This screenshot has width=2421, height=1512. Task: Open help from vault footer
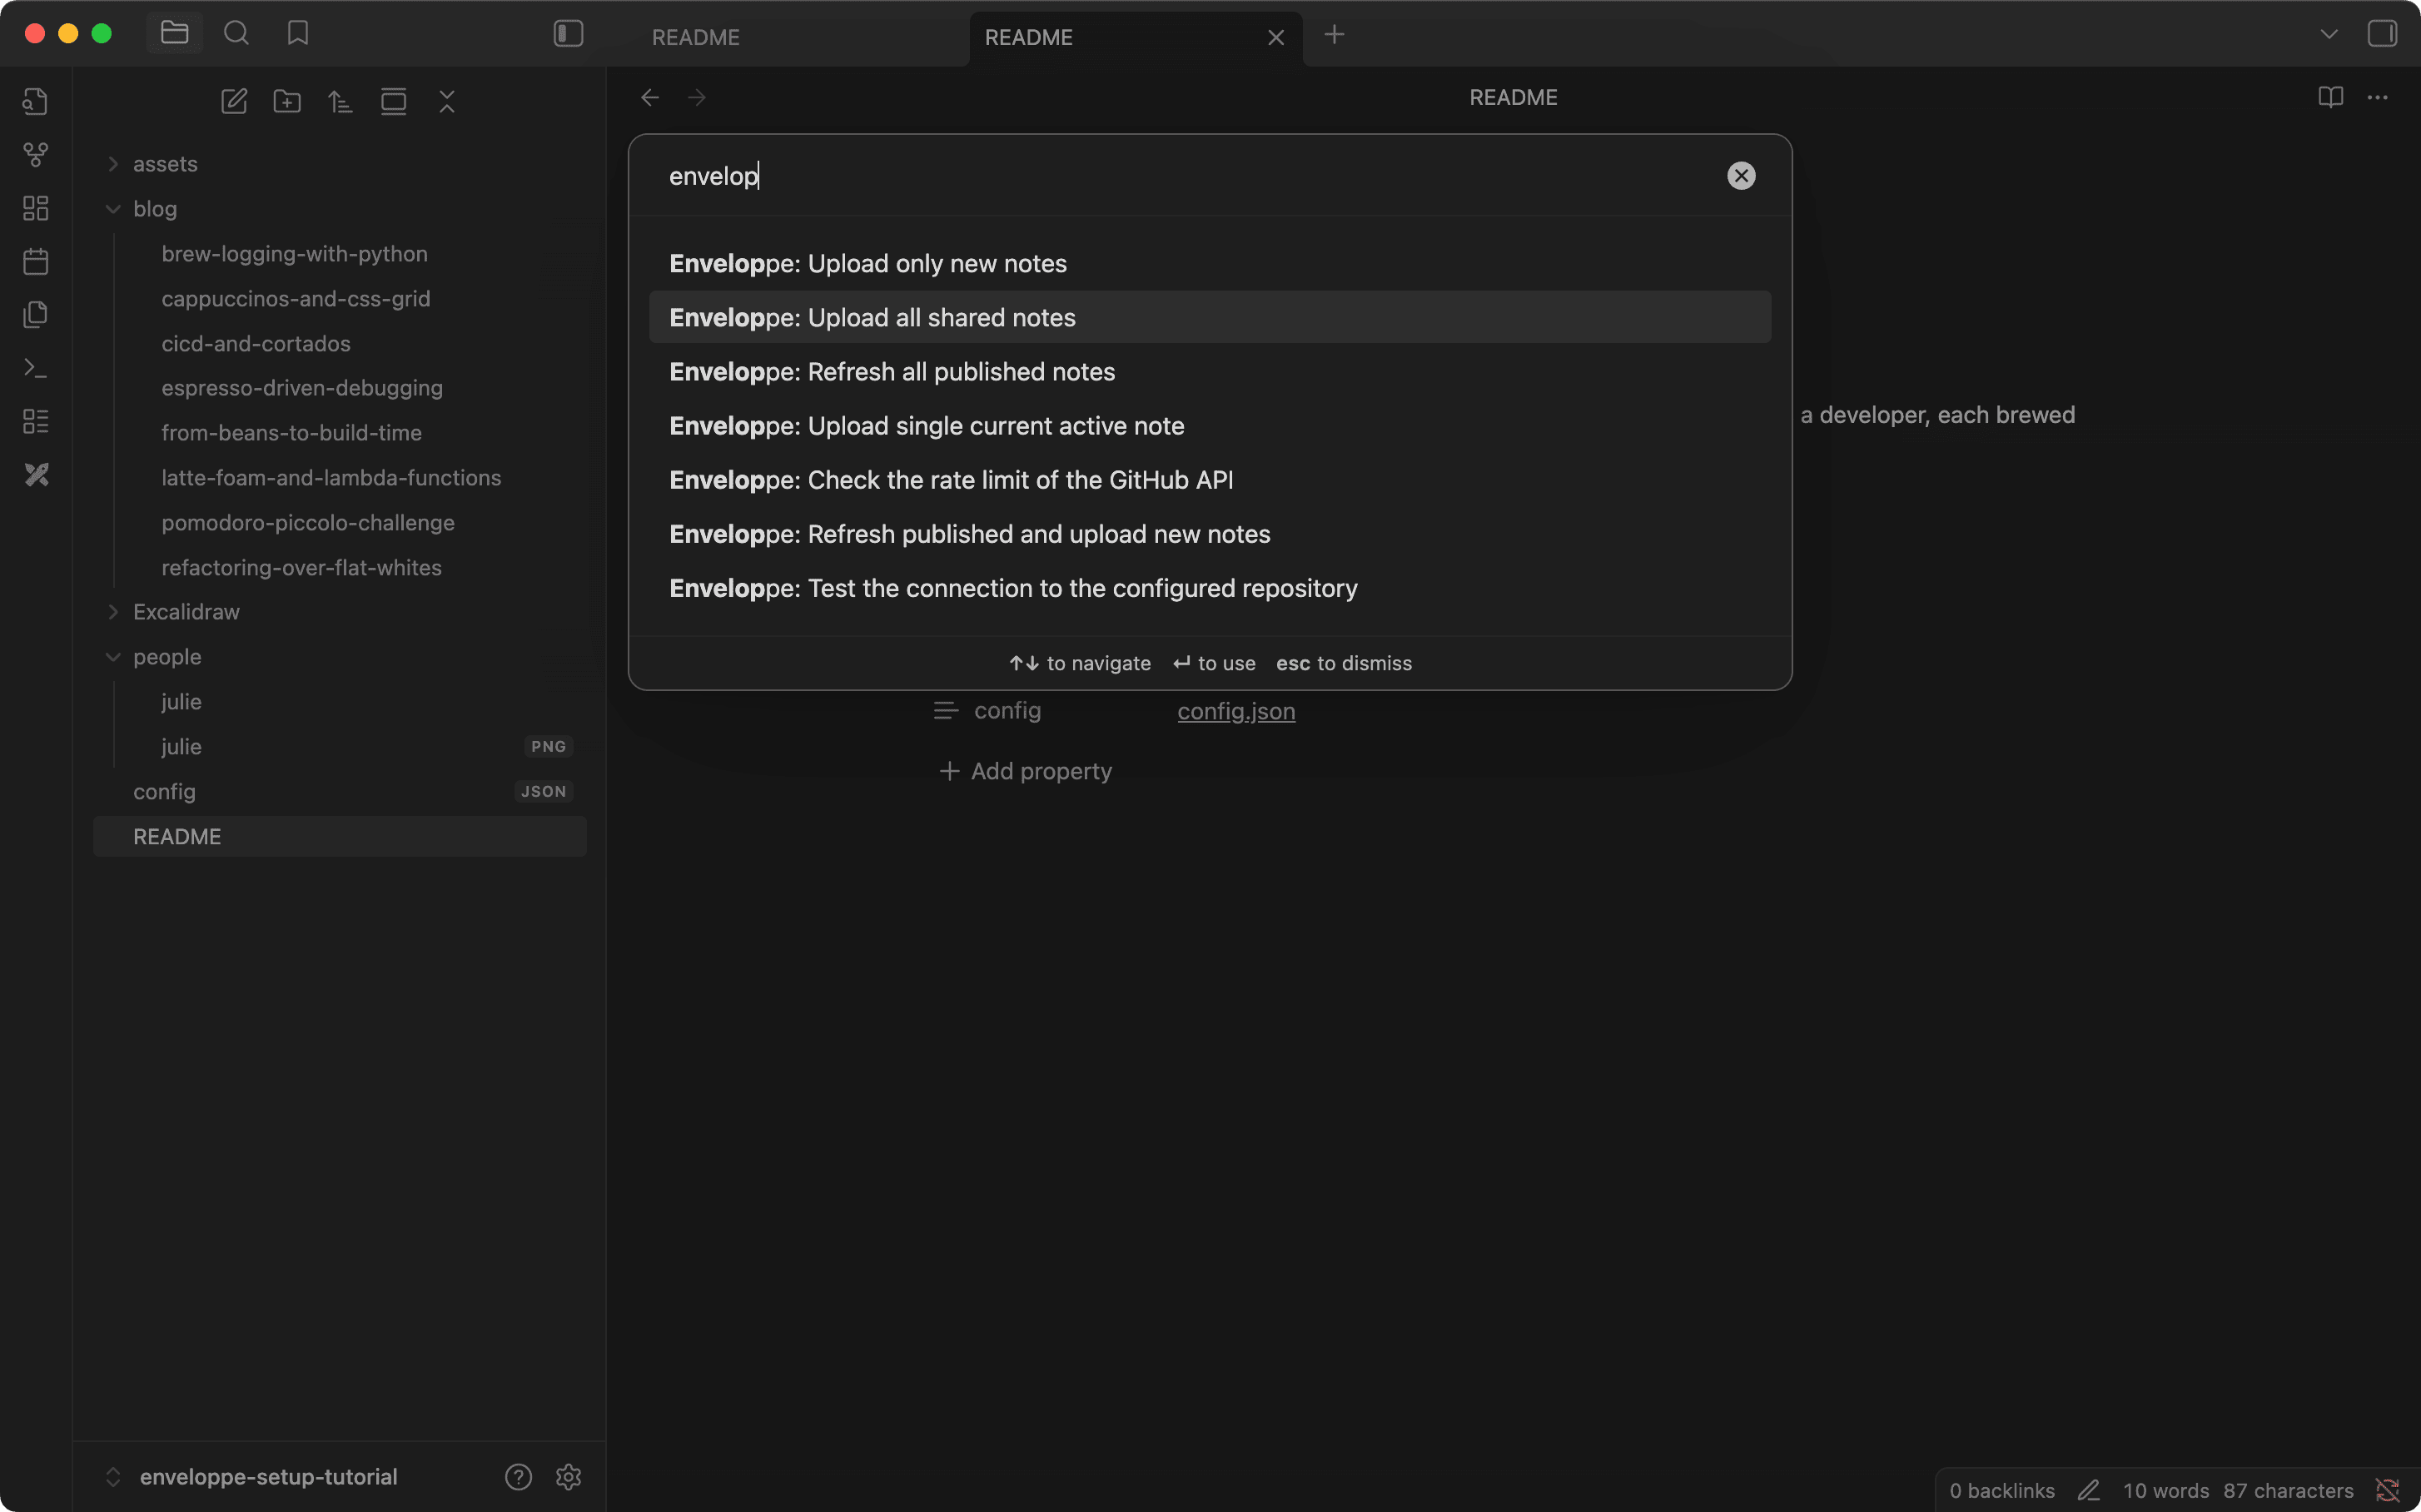[518, 1477]
